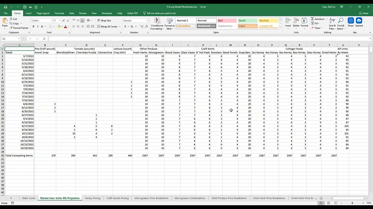Open Format as Table gallery

[170, 24]
